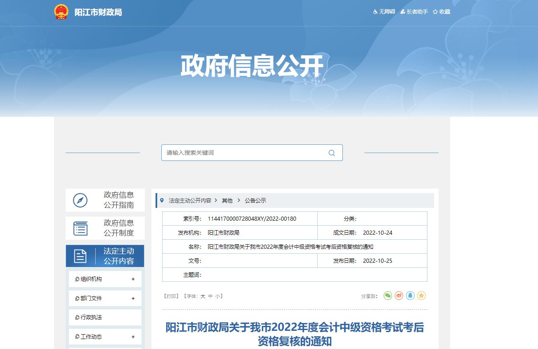538x349 pixels.
Task: Open the 其他 breadcrumb section
Action: pyautogui.click(x=227, y=200)
